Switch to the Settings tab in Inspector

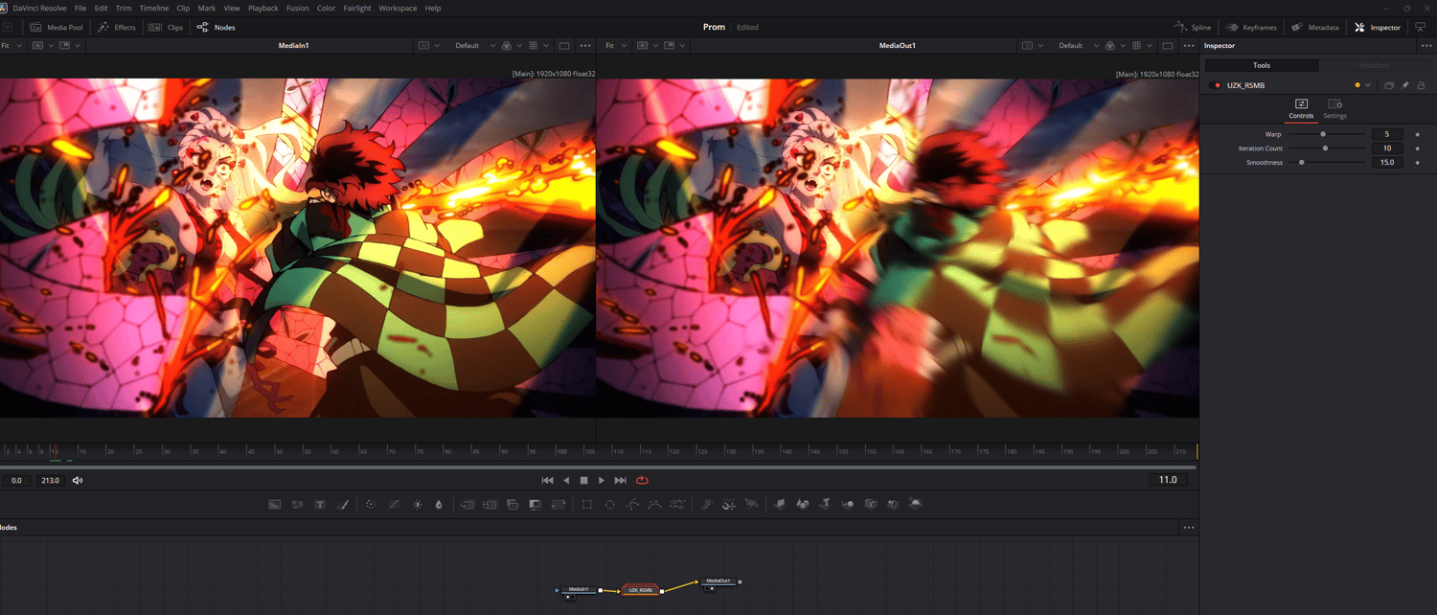coord(1334,108)
